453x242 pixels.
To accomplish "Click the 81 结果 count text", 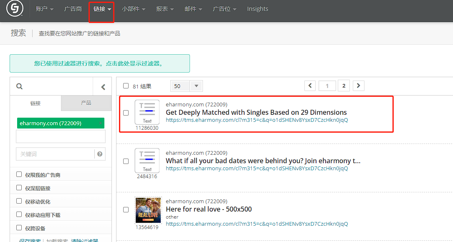I will tap(142, 86).
